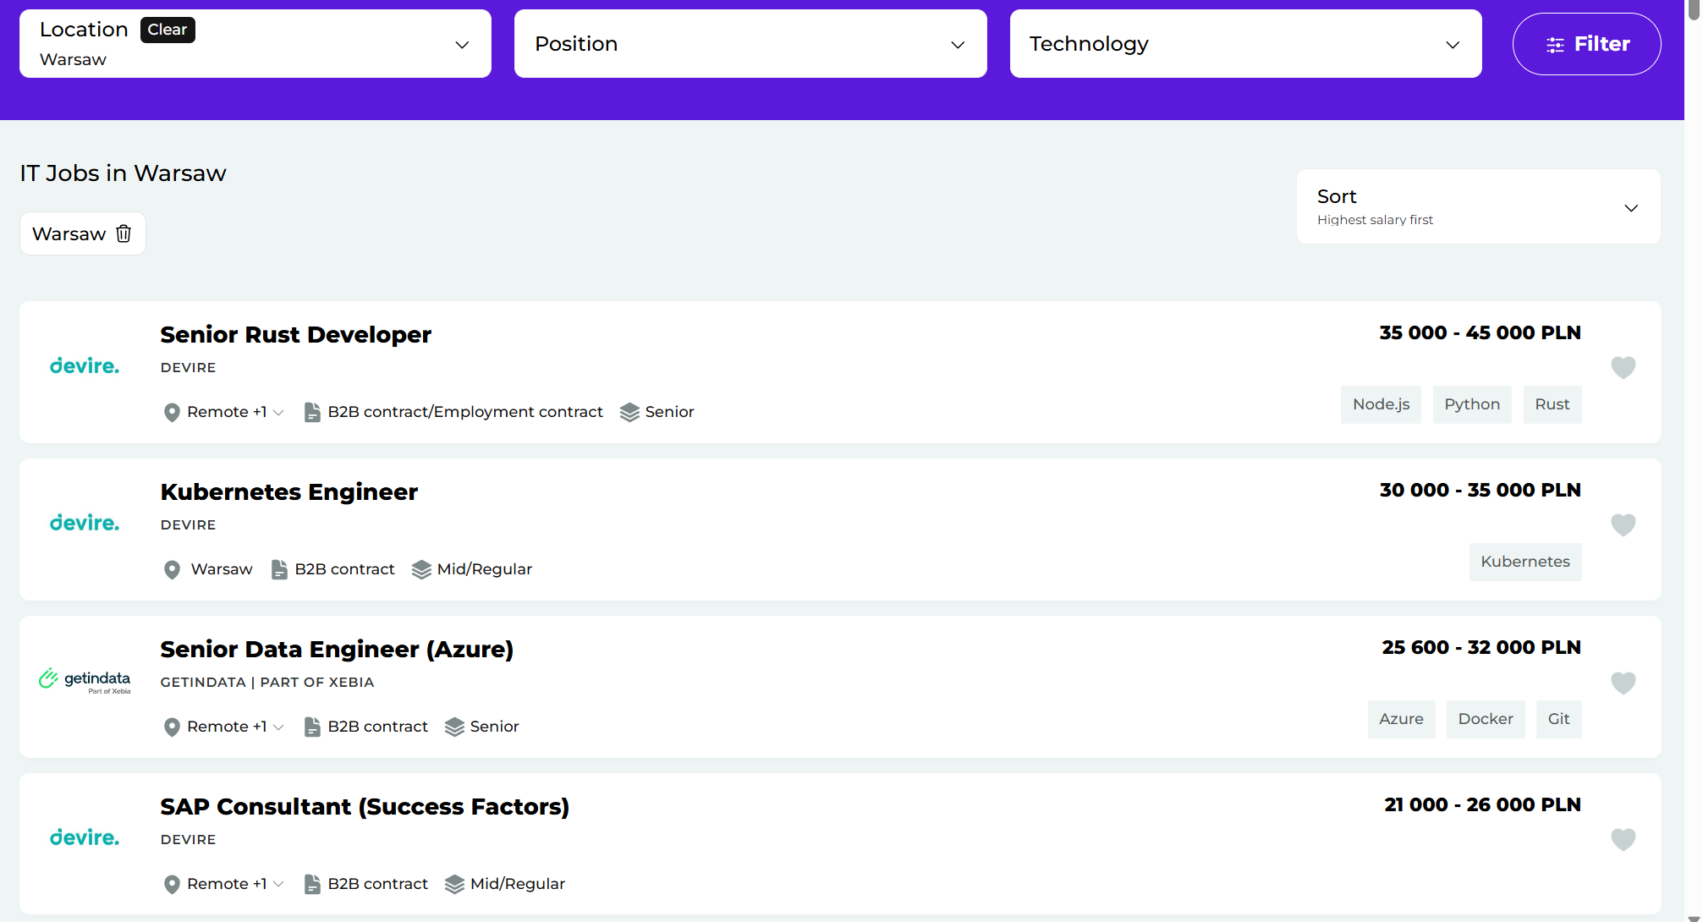Click the 25 600 - 32 000 PLN salary
The image size is (1703, 922).
tap(1481, 648)
